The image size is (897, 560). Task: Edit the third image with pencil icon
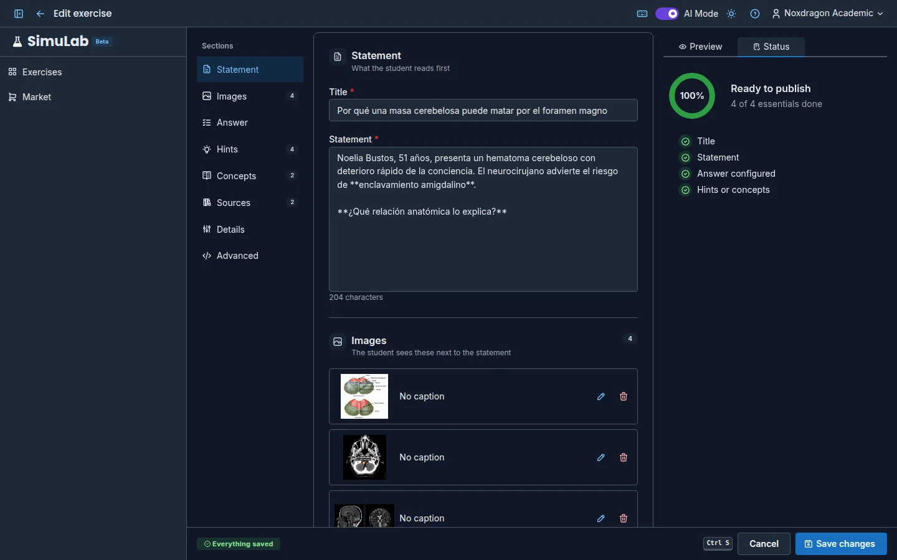point(601,518)
